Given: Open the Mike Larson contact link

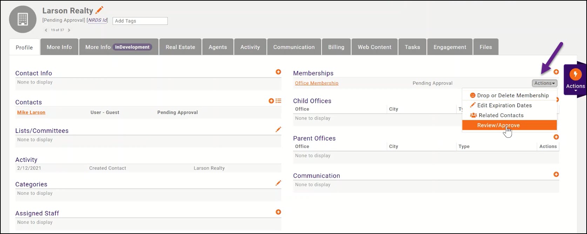Looking at the screenshot, I should [31, 112].
